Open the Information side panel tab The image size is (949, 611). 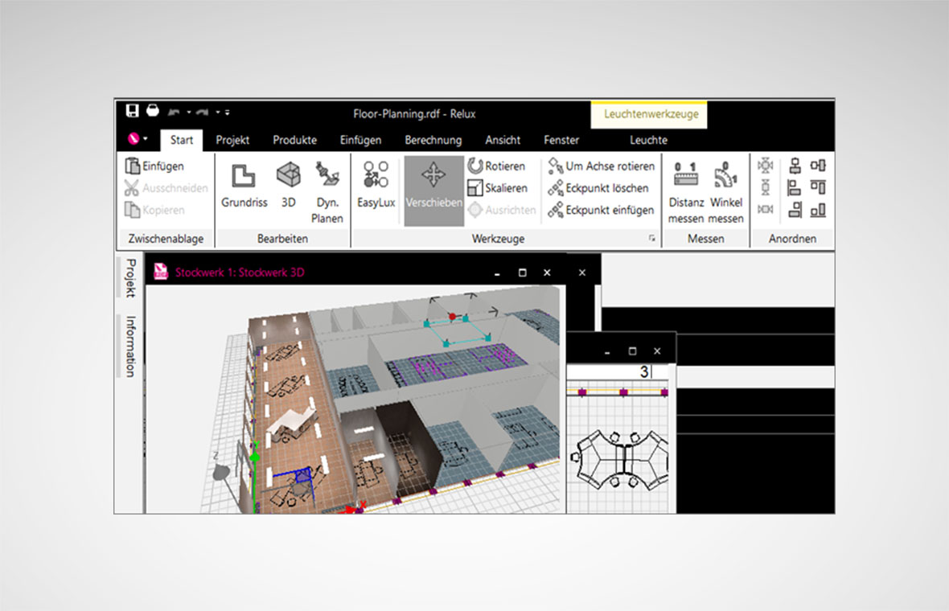[129, 346]
